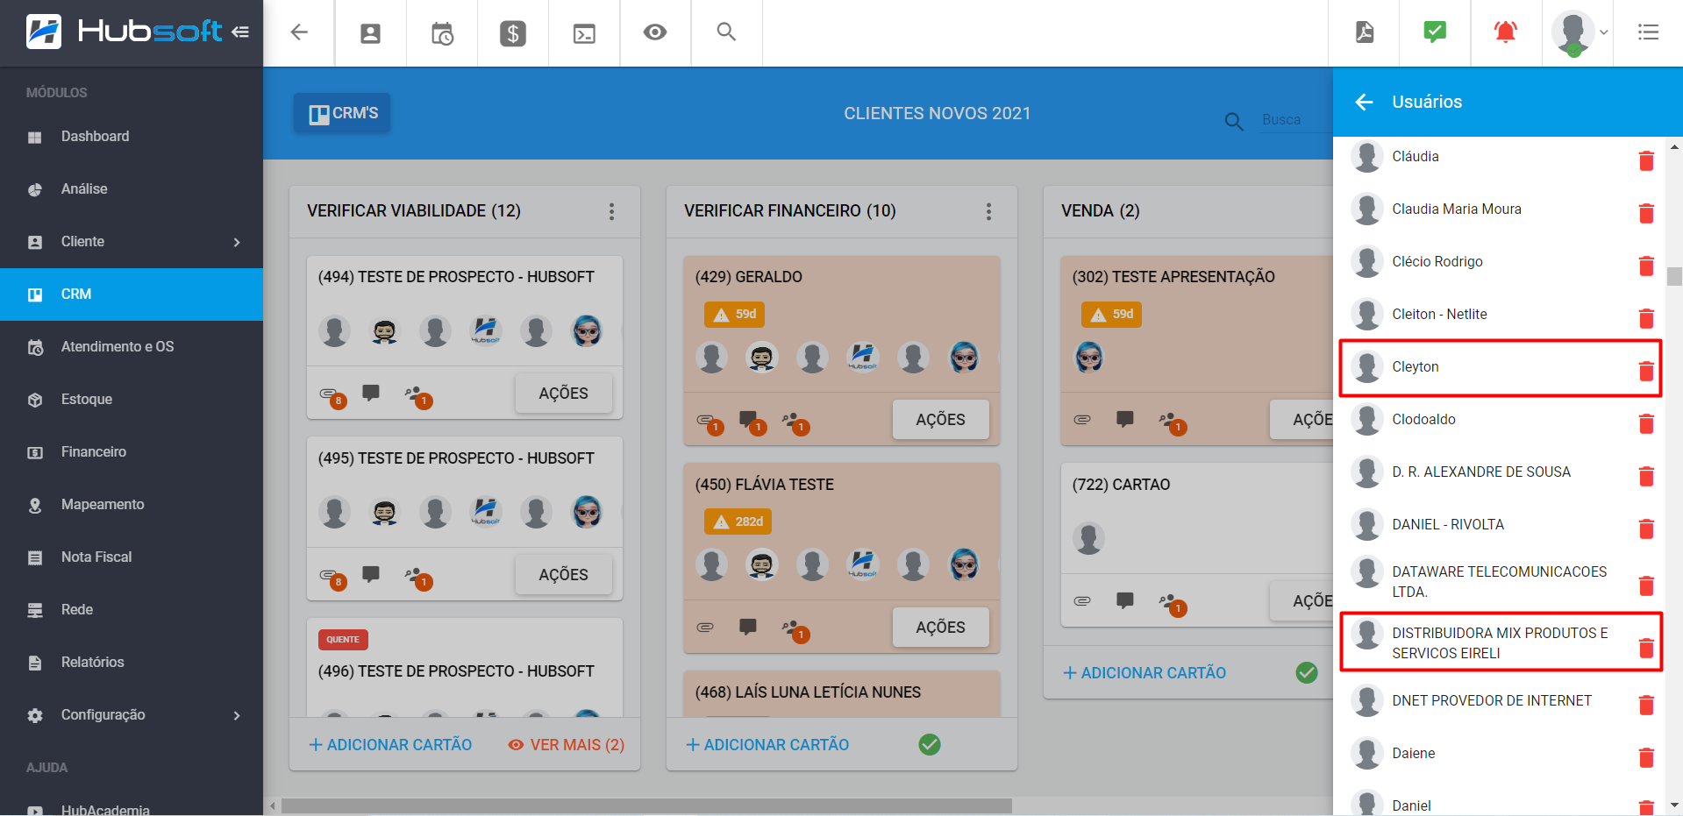
Task: Delete DISTRIBUIDORA MIX PRODUTOS user entry
Action: 1646,648
